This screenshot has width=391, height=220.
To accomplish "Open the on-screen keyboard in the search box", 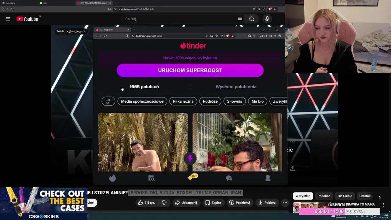I will 240,19.
